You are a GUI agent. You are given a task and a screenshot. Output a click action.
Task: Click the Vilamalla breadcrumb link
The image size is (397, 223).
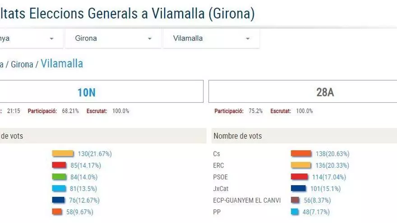pos(62,64)
